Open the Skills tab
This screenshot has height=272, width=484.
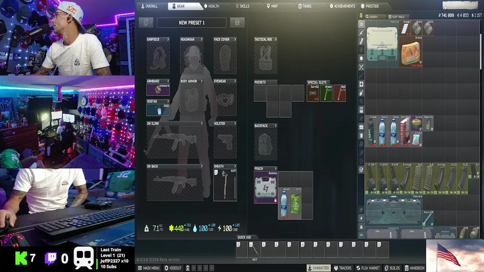tap(242, 6)
